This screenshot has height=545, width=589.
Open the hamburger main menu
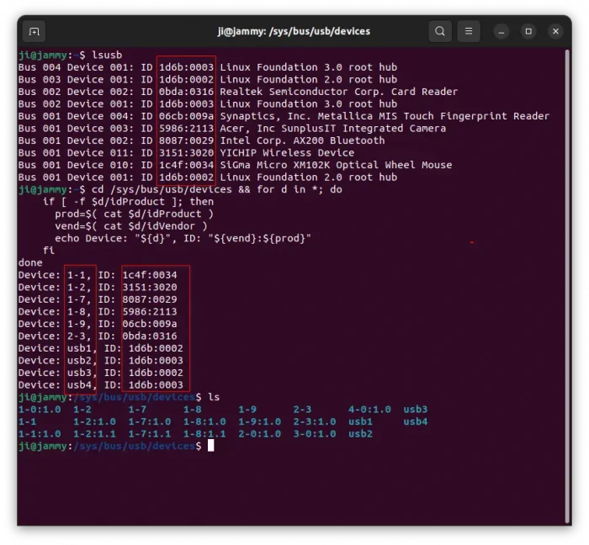coord(470,32)
